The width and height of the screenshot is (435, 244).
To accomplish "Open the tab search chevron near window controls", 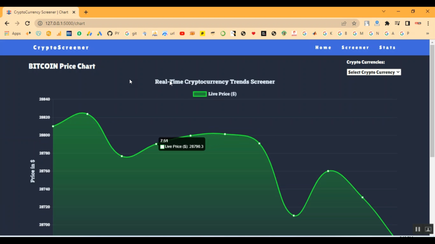I will [x=383, y=11].
